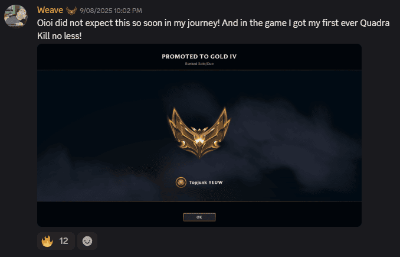Image resolution: width=400 pixels, height=257 pixels.
Task: Click the "Kill no less!" text line
Action: pos(60,36)
